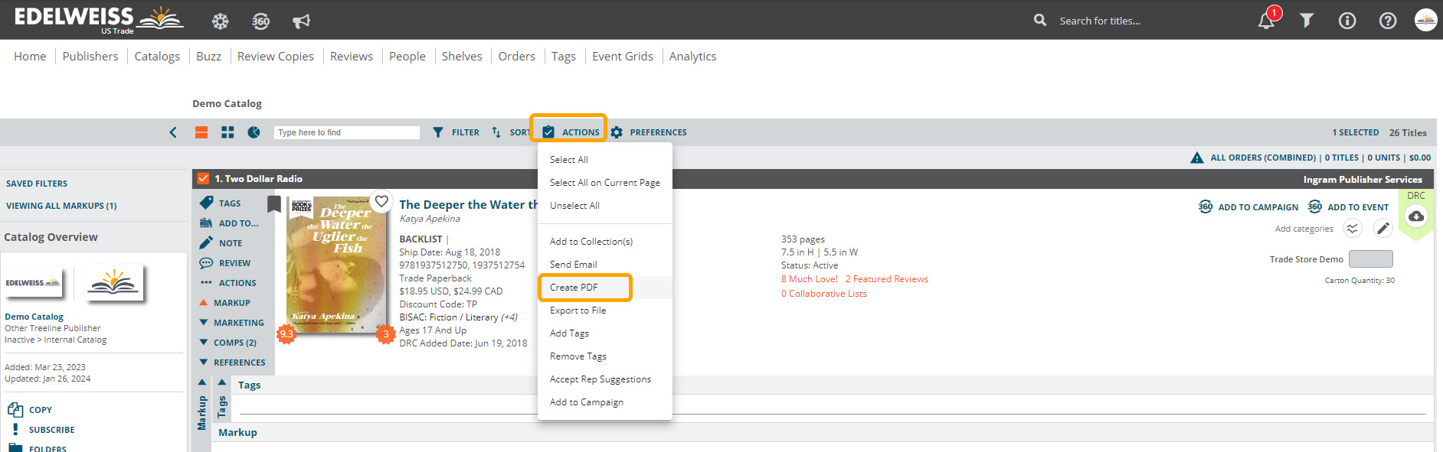This screenshot has height=452, width=1443.
Task: Click the heart favorite icon on book
Action: point(381,202)
